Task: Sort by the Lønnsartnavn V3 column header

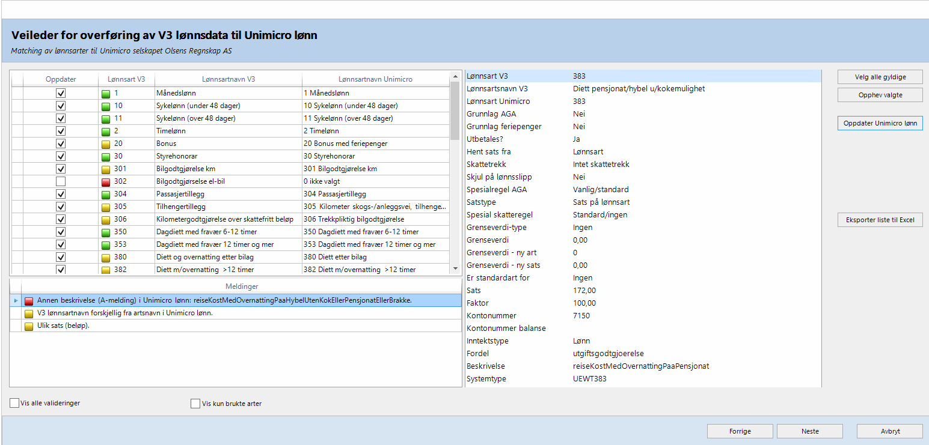Action: pyautogui.click(x=228, y=79)
